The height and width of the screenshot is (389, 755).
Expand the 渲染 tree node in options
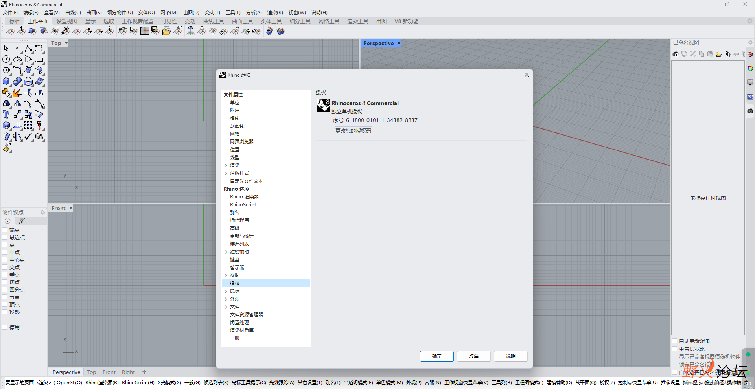pyautogui.click(x=226, y=165)
